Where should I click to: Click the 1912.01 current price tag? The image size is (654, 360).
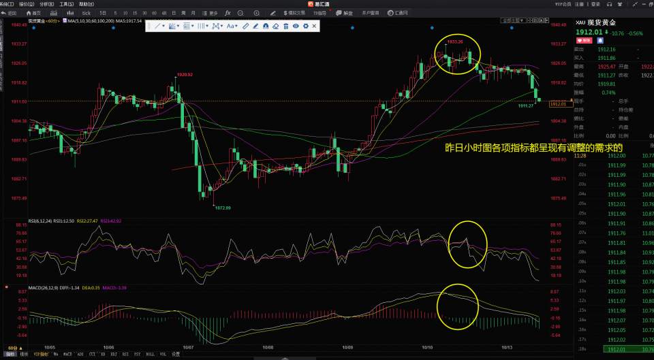(561, 103)
